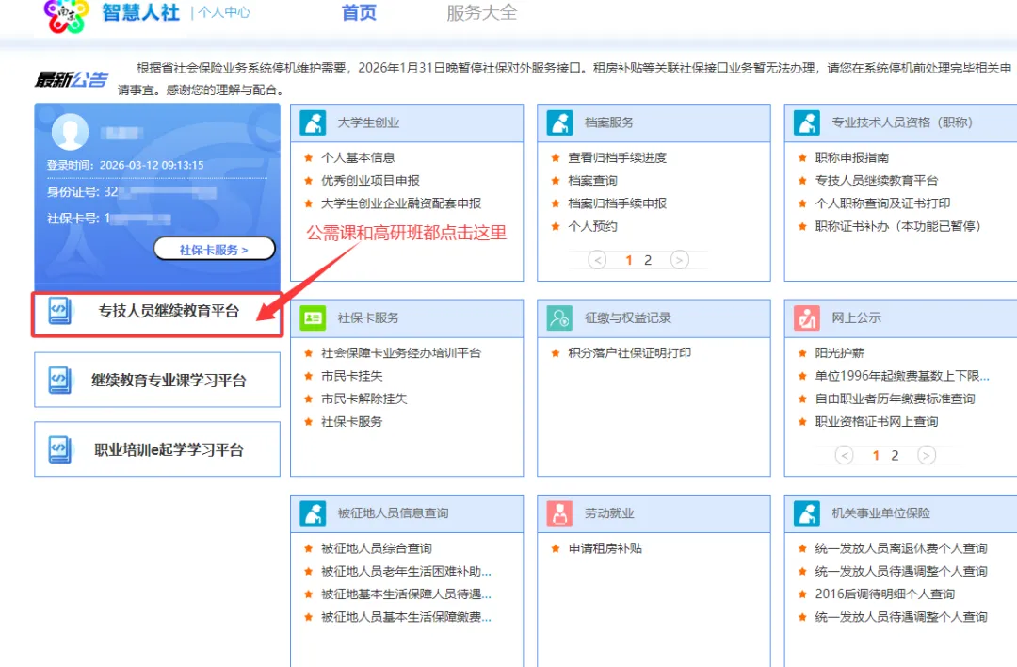The image size is (1017, 667).
Task: Click the 档案服务 panel icon
Action: click(559, 122)
